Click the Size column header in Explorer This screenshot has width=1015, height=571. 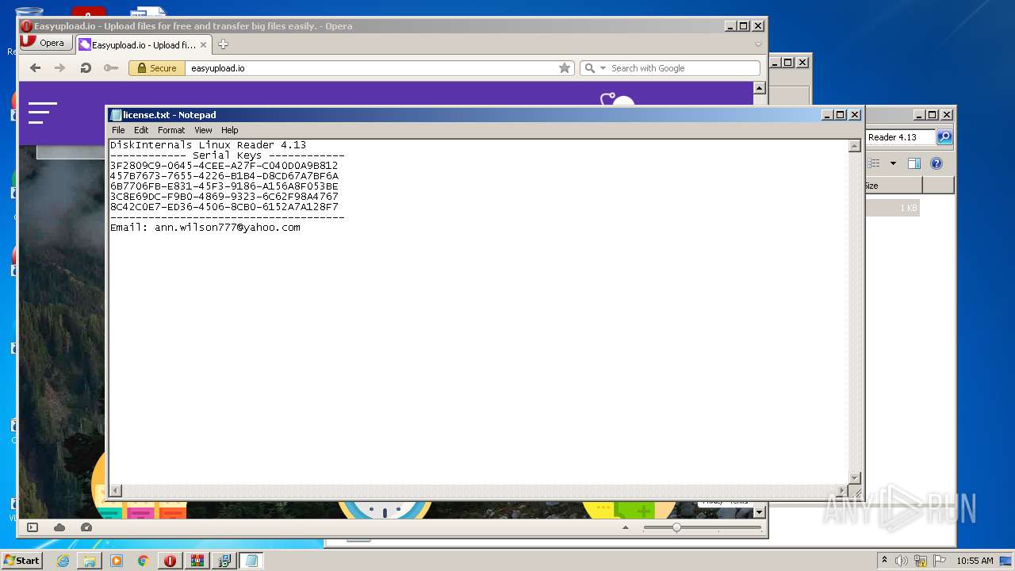[893, 186]
